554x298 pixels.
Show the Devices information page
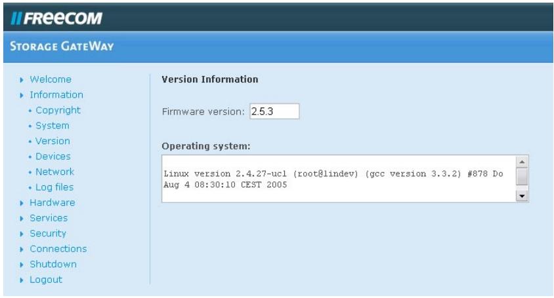pos(53,157)
